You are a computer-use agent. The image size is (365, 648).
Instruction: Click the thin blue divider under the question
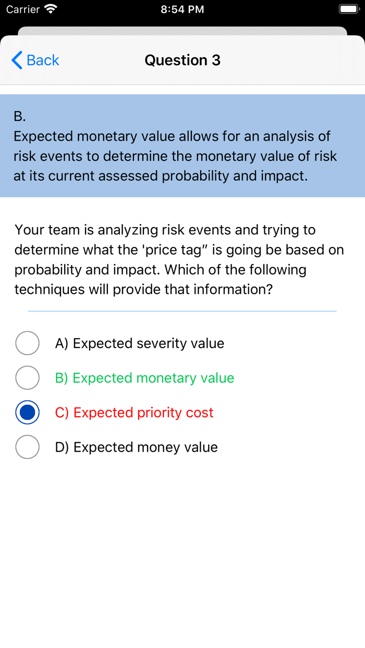click(x=182, y=311)
